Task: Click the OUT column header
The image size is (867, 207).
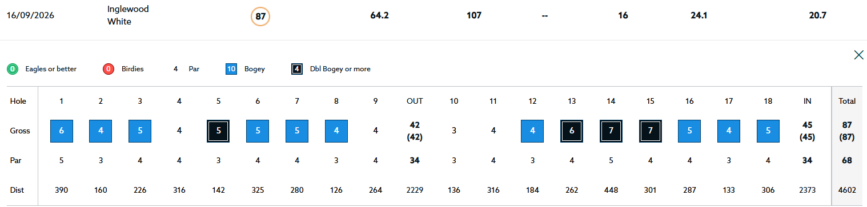Action: (415, 101)
